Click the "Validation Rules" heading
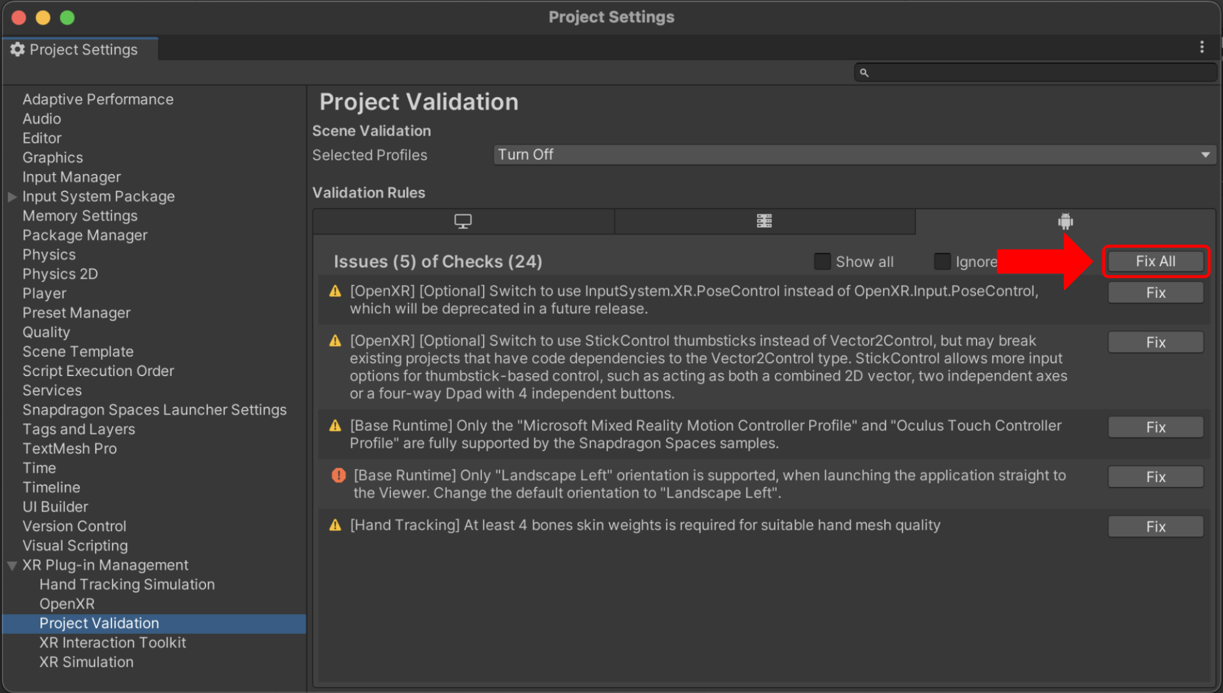The image size is (1223, 693). point(369,193)
